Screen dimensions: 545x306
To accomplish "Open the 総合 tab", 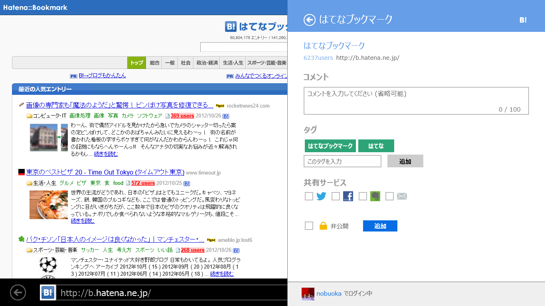I will pyautogui.click(x=154, y=63).
